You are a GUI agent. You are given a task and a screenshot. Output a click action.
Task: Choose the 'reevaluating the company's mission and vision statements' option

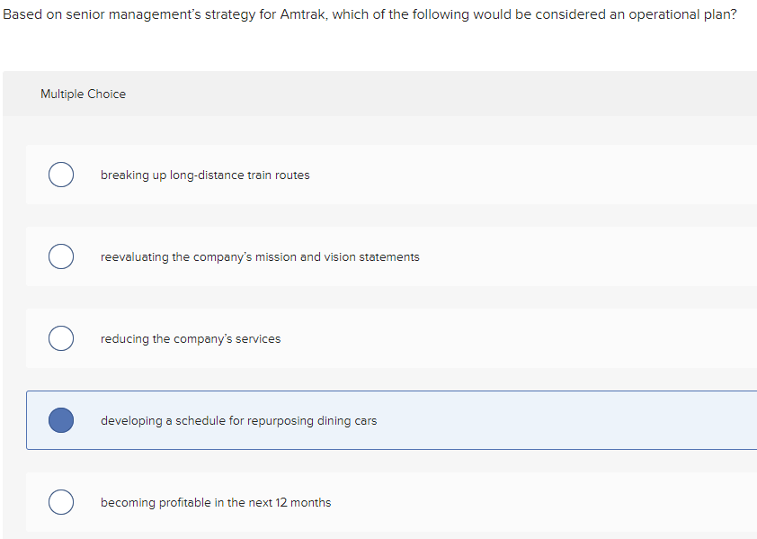(61, 256)
